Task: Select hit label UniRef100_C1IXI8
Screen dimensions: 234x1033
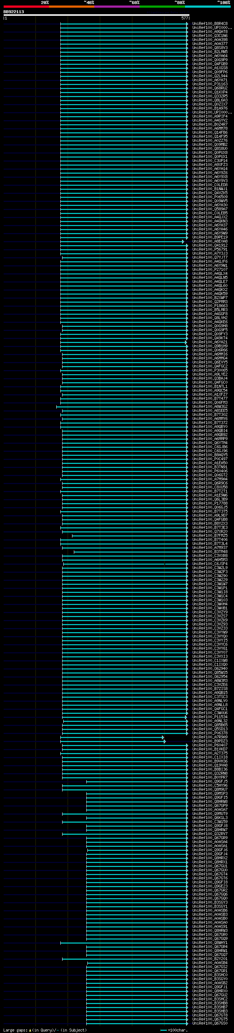Action: pyautogui.click(x=210, y=757)
